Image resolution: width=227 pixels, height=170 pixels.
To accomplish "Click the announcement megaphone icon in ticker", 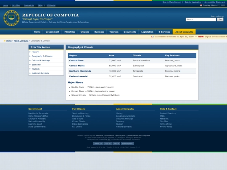I will (152, 37).
